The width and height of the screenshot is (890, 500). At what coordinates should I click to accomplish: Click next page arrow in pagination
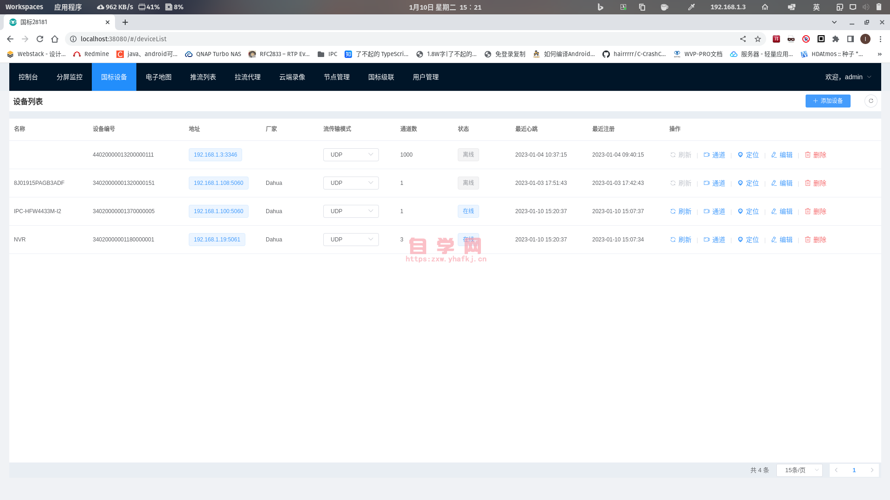tap(872, 470)
